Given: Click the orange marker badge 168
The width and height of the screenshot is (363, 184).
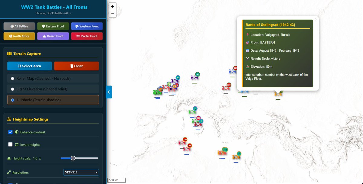Looking at the screenshot, I should (x=161, y=89).
